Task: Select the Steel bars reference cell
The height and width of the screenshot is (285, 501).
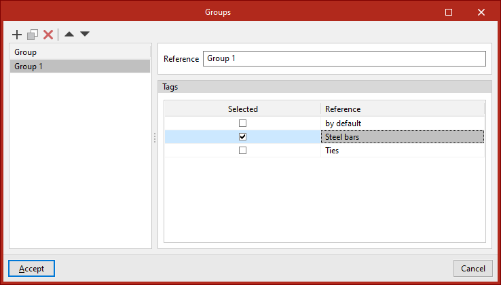Action: click(402, 137)
